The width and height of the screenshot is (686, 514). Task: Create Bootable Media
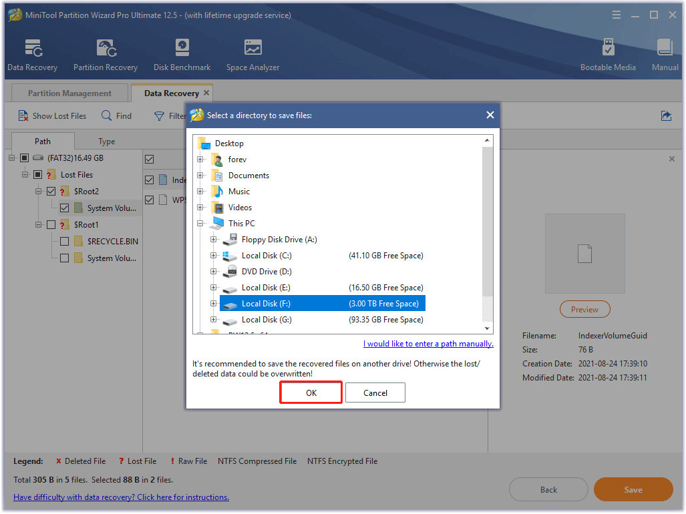tap(608, 55)
